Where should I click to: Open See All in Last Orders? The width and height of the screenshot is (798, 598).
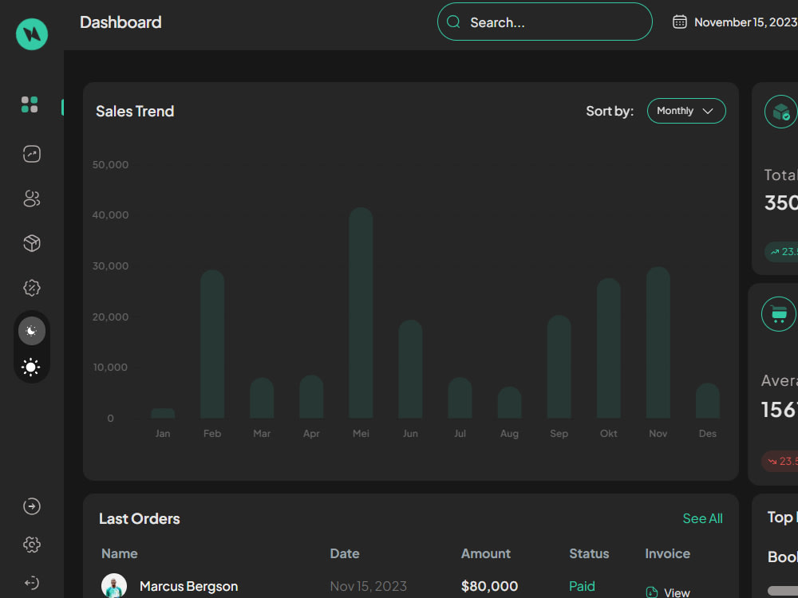click(702, 519)
